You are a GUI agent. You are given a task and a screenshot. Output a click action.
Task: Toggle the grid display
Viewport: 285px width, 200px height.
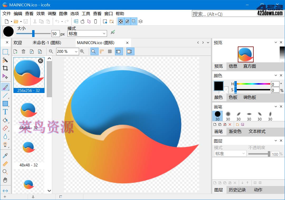pos(110,52)
